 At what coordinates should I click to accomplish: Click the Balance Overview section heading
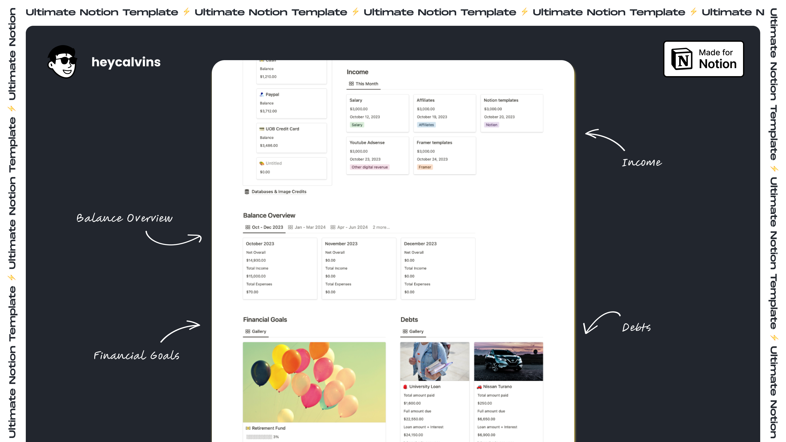(x=269, y=215)
